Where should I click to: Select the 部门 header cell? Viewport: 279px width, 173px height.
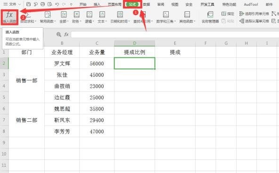[26, 52]
